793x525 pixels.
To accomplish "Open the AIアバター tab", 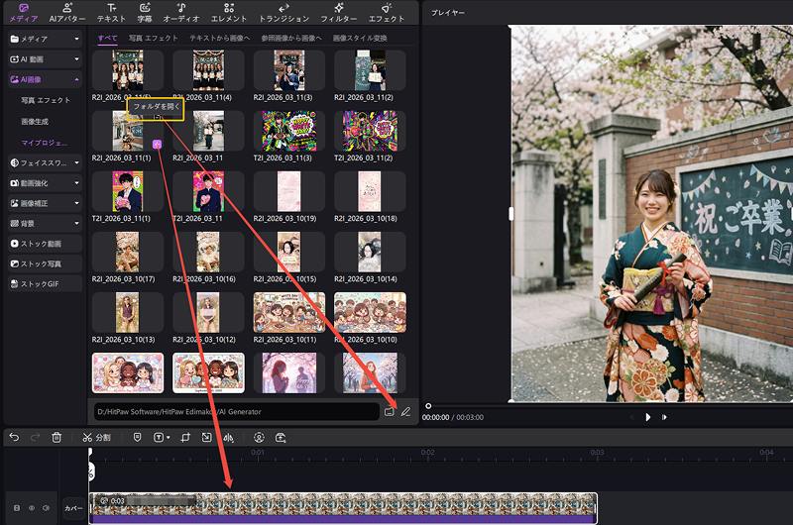I will [x=66, y=12].
